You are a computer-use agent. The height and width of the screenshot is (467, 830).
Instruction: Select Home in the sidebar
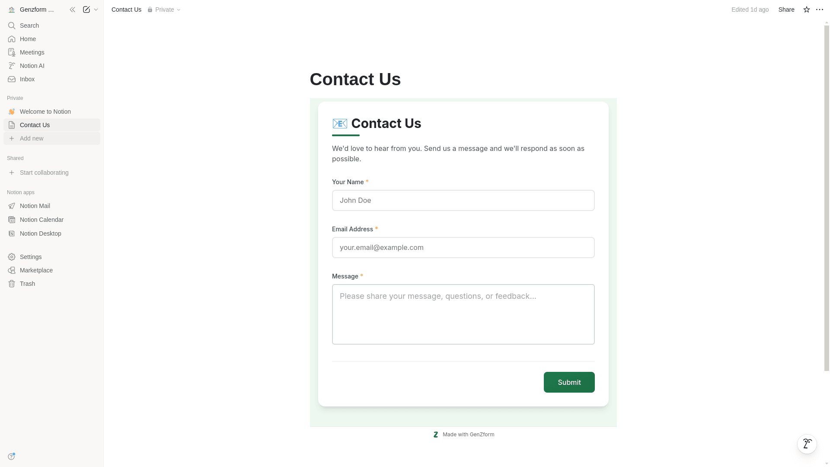click(x=28, y=39)
